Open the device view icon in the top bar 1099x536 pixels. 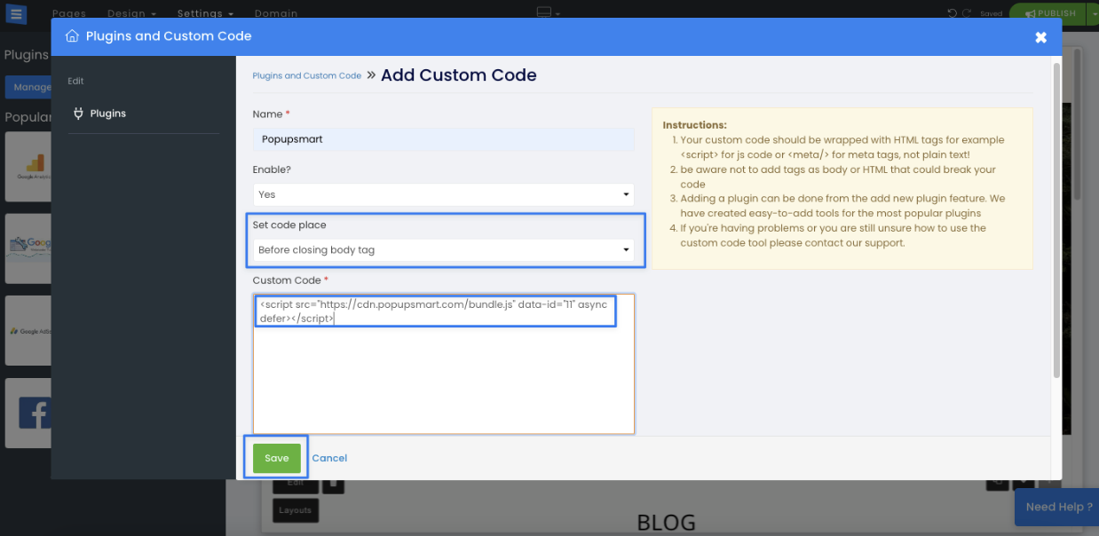pyautogui.click(x=544, y=12)
